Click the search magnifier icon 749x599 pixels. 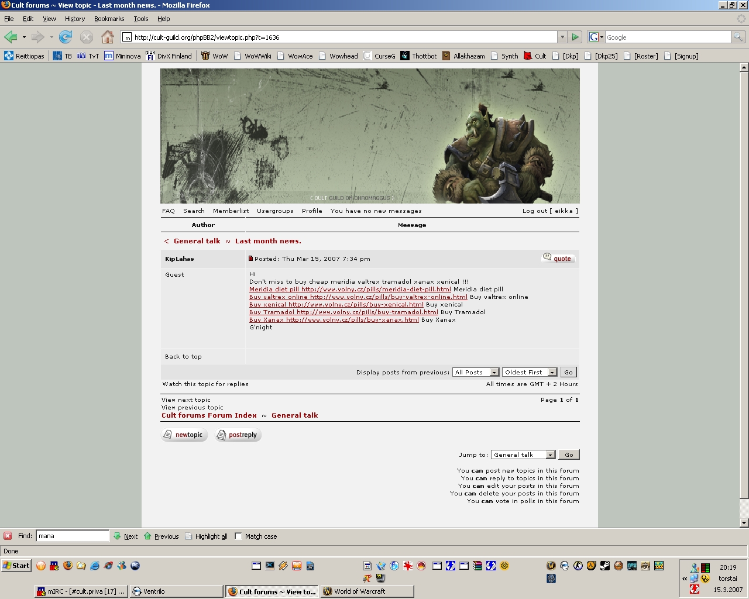click(x=738, y=37)
